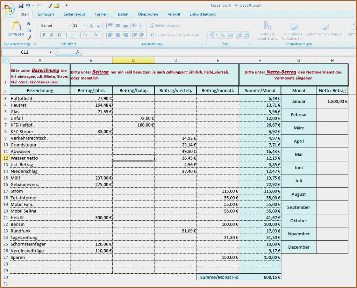Select the active cell C12
357x288 pixels.
[134, 158]
